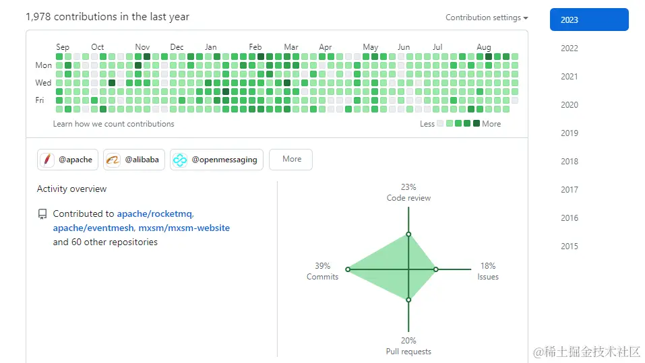Click Learn how we count contributions
Image resolution: width=645 pixels, height=363 pixels.
click(x=114, y=124)
